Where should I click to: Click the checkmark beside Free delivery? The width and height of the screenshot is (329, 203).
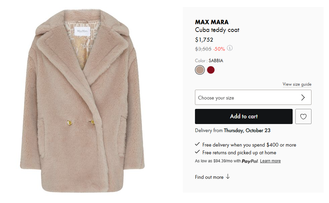[x=197, y=144]
